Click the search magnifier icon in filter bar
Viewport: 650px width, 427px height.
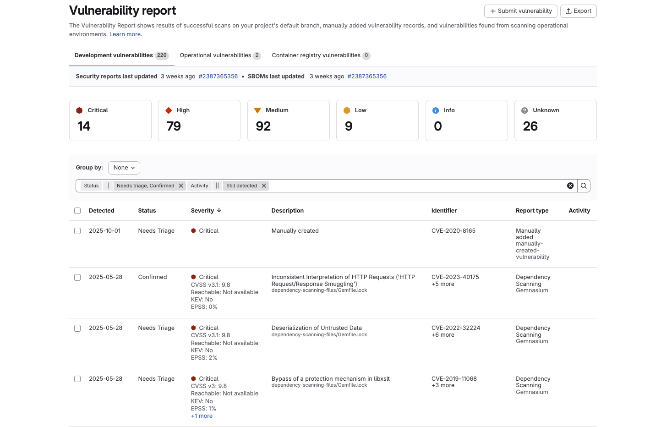[584, 186]
